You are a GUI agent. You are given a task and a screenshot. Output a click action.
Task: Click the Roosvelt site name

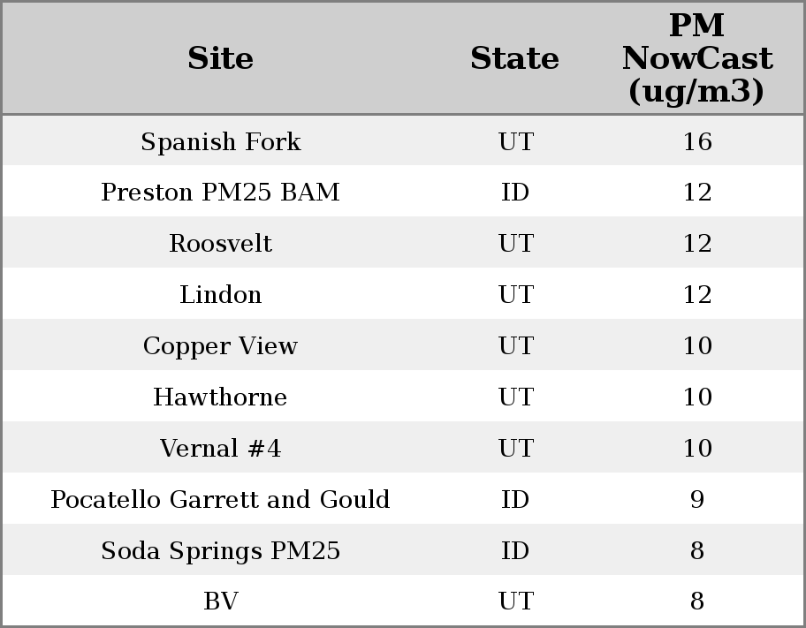(220, 244)
